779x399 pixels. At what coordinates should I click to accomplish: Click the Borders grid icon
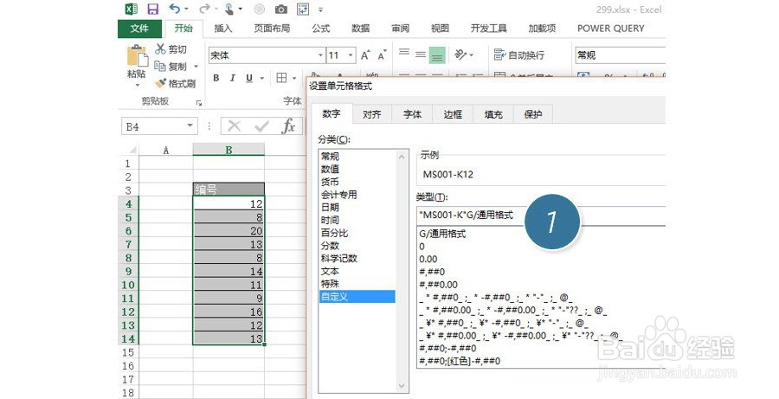pos(281,78)
